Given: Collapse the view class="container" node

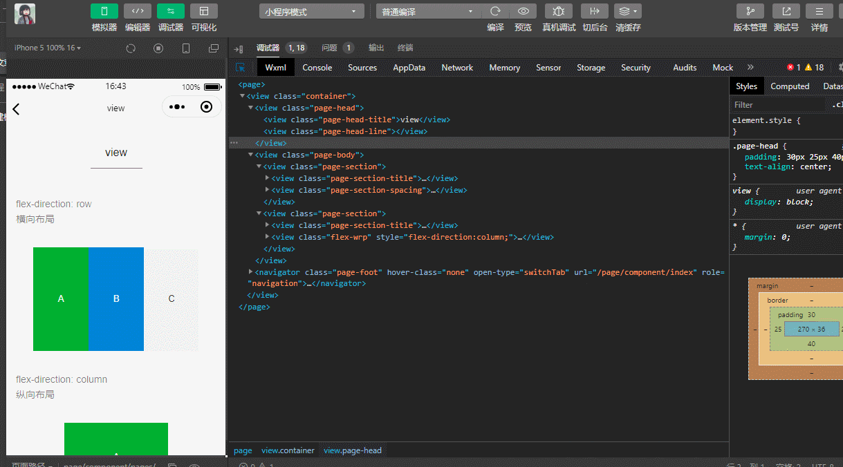Looking at the screenshot, I should pos(242,96).
